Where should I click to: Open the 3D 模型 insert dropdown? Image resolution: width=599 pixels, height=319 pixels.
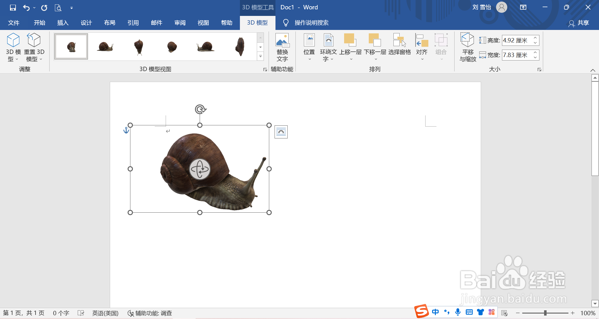(x=13, y=47)
